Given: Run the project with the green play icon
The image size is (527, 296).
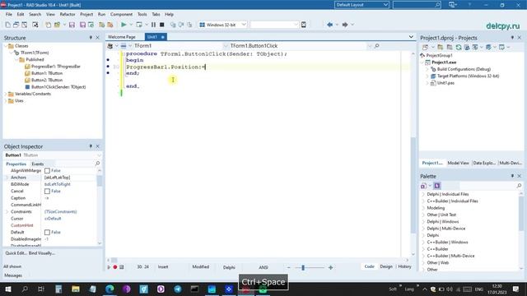Looking at the screenshot, I should click(x=124, y=25).
